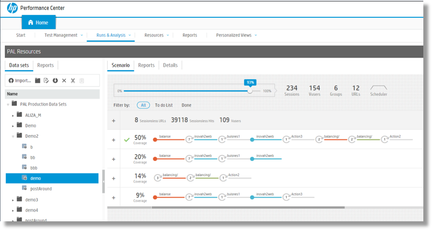Click the coverage slider handle at 93%

pos(250,91)
